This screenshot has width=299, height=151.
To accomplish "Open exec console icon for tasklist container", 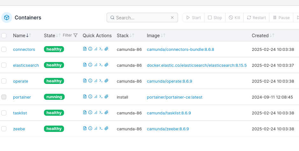I will [x=101, y=113].
